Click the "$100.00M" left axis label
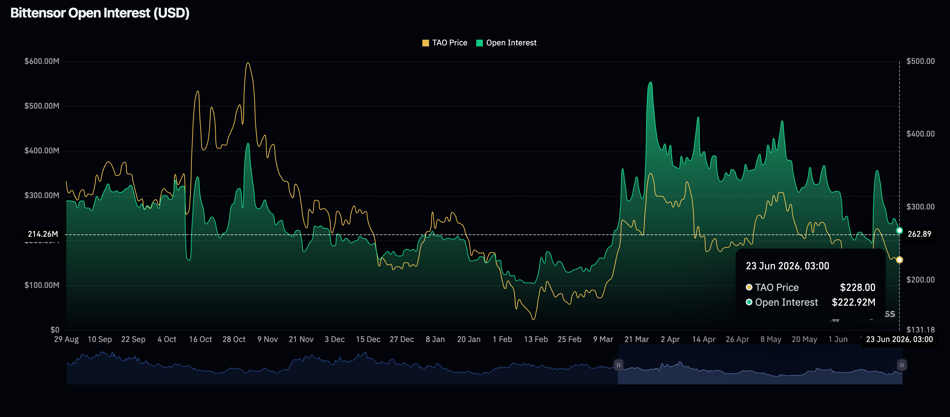Viewport: 950px width, 417px height. [42, 285]
